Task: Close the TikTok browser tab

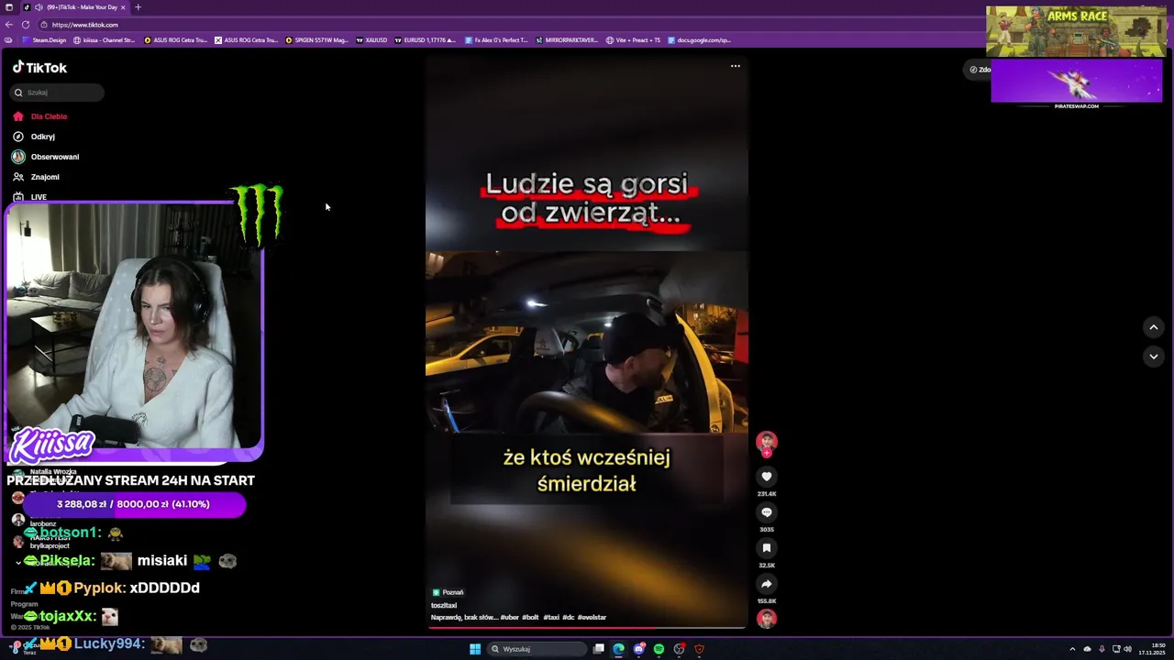Action: pos(123,7)
